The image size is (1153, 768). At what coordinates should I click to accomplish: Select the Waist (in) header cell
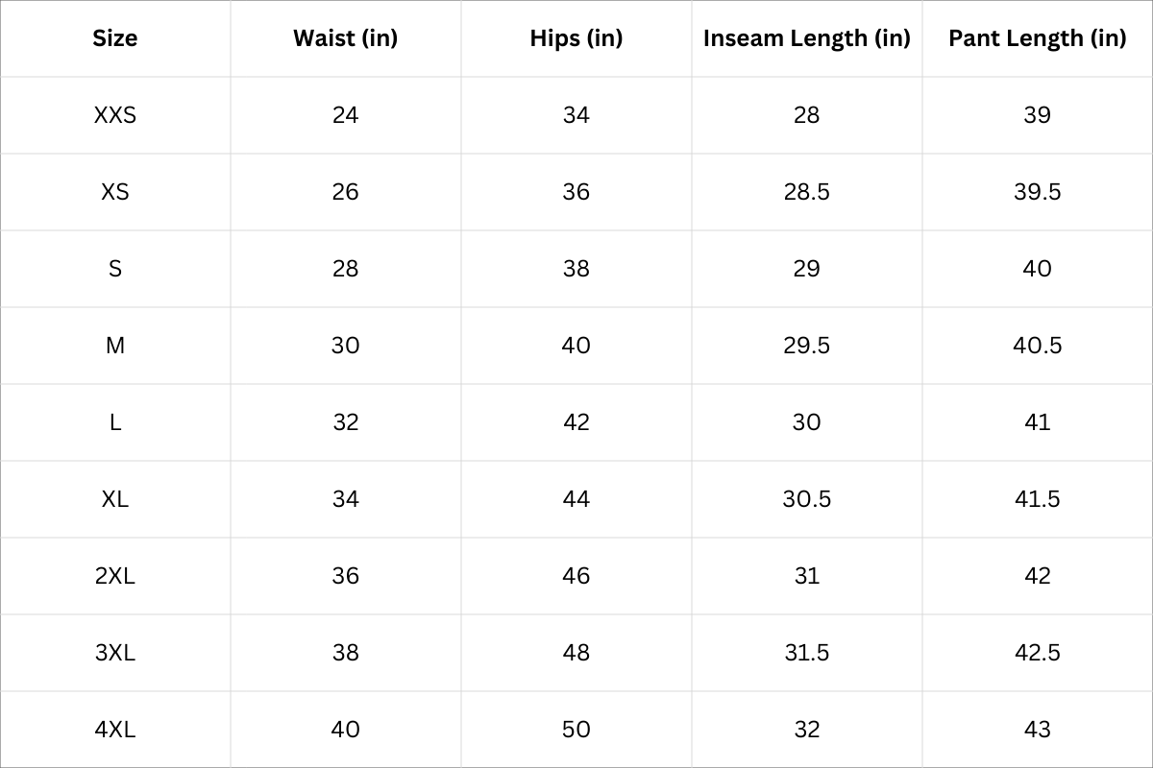[x=345, y=38]
